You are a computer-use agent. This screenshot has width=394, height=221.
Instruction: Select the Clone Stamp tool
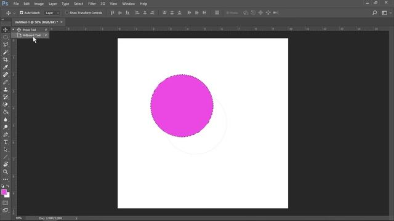[6, 90]
